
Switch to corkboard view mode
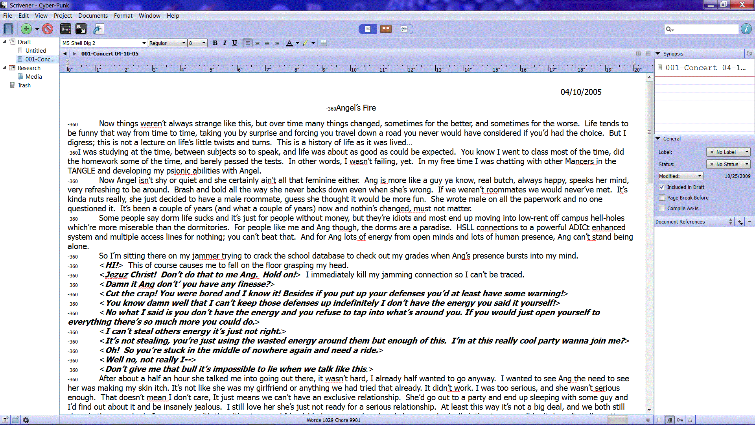tap(386, 29)
